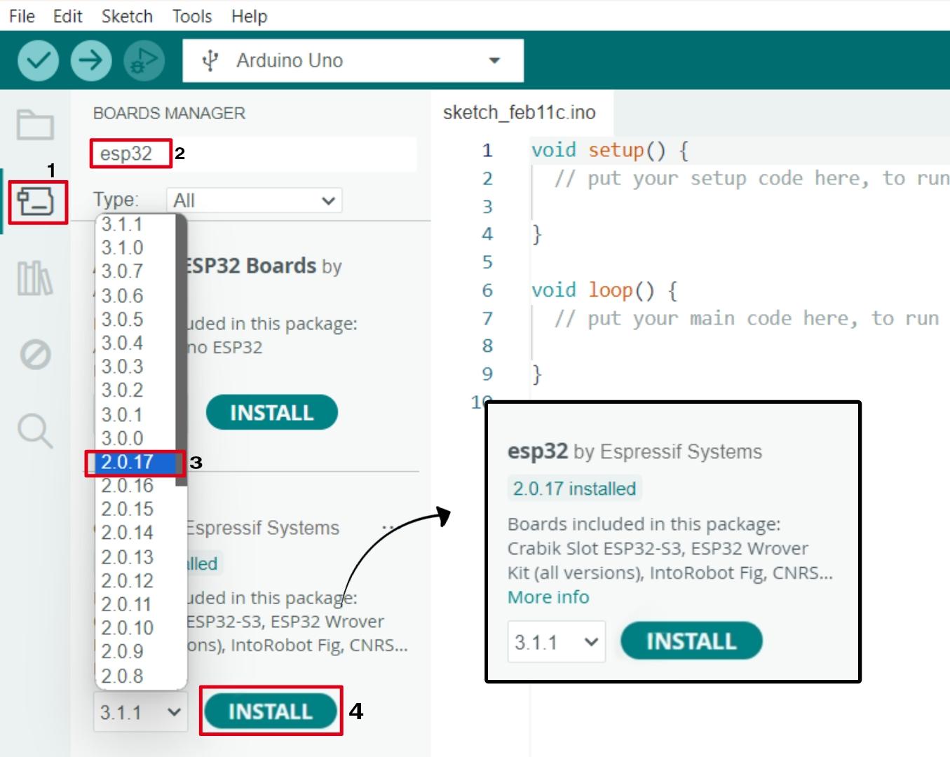The image size is (950, 757).
Task: Click the 'put your main code here' comment
Action: [747, 318]
